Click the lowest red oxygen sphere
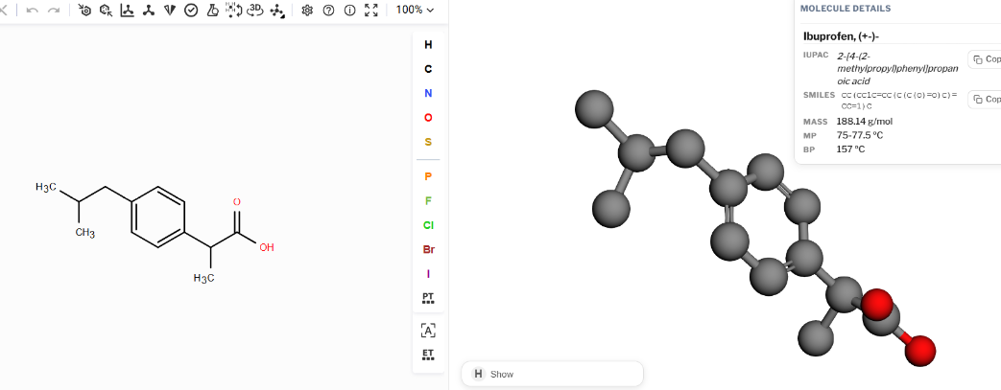 (919, 350)
